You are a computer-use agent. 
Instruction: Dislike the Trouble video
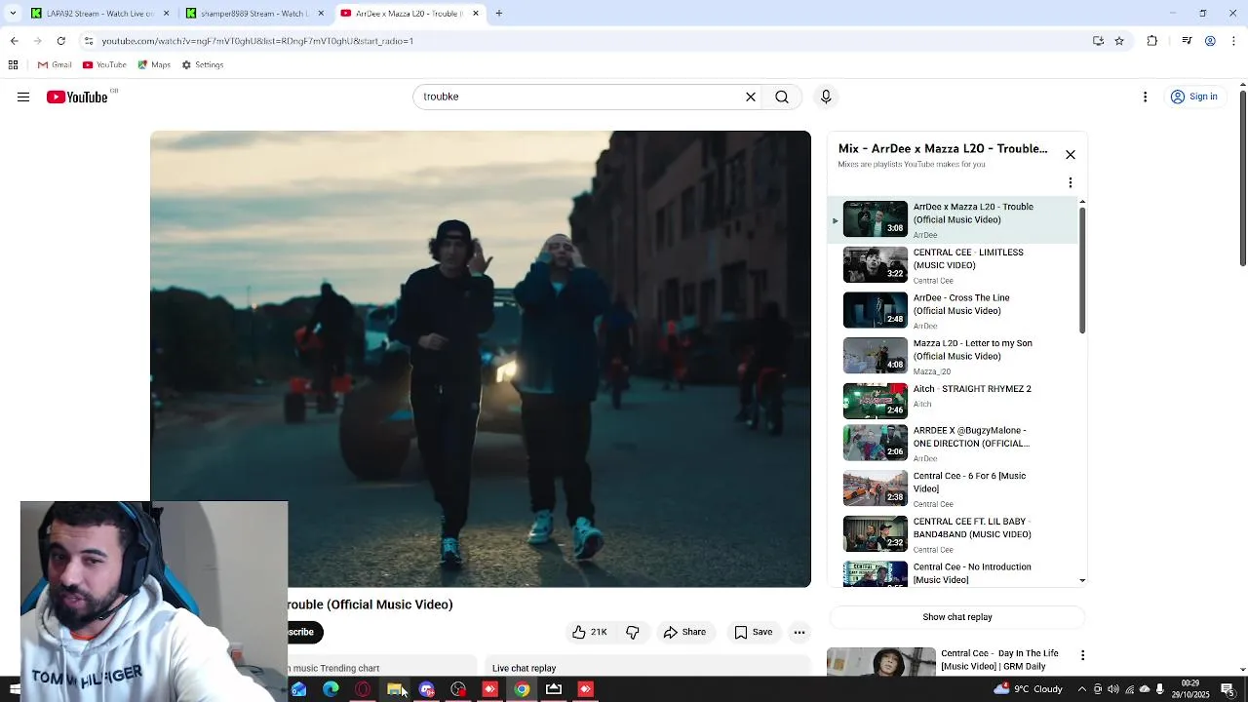click(633, 632)
